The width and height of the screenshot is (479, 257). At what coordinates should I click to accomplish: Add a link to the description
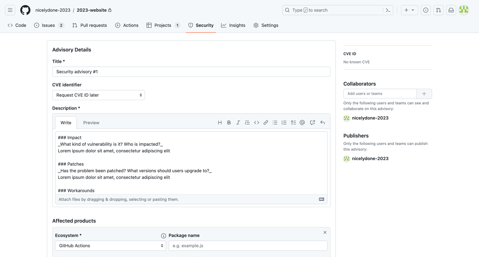pos(266,123)
